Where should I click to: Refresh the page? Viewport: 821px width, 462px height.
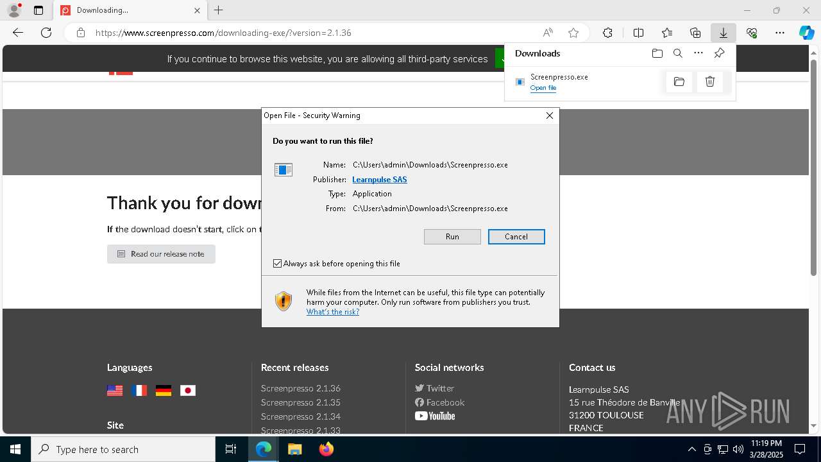point(46,33)
